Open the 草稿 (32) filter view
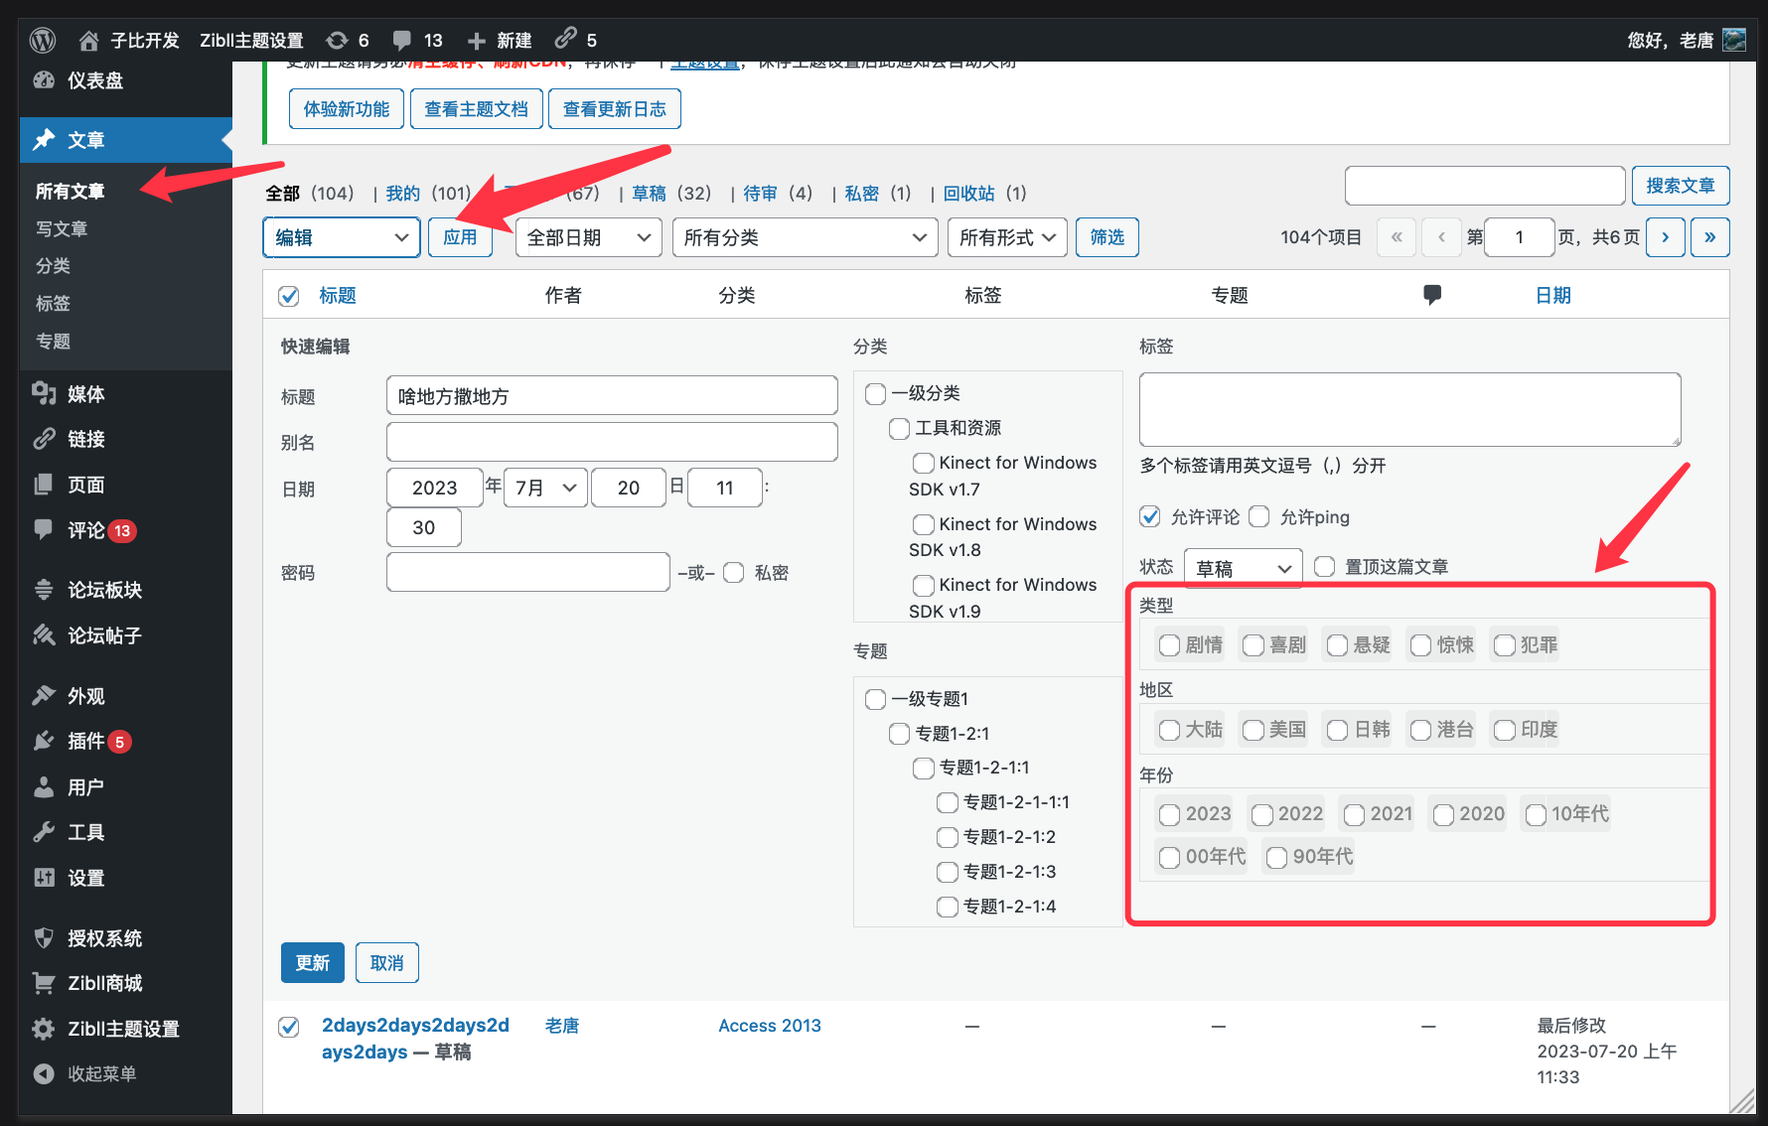 coord(650,193)
